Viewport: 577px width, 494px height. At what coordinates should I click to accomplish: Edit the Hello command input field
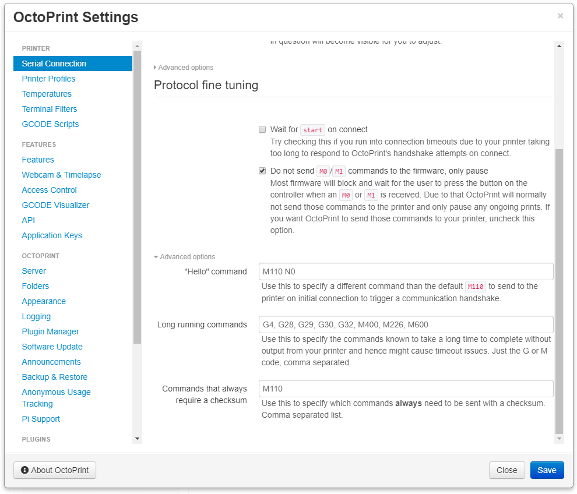(406, 271)
